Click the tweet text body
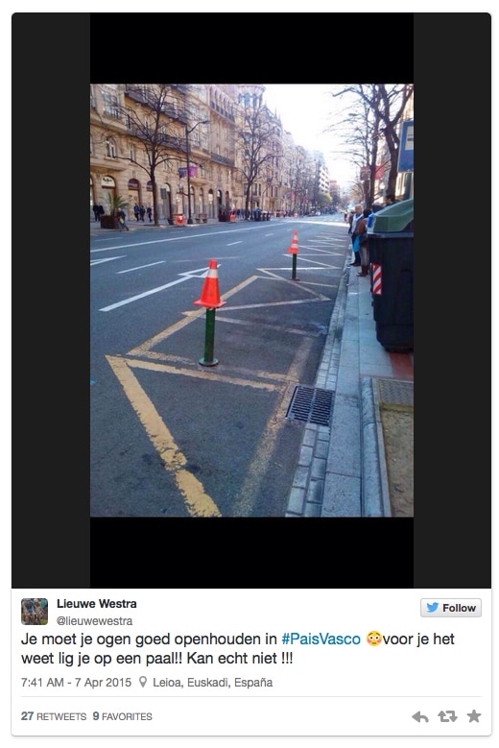Screen dimensions: 499x748 tap(237, 649)
